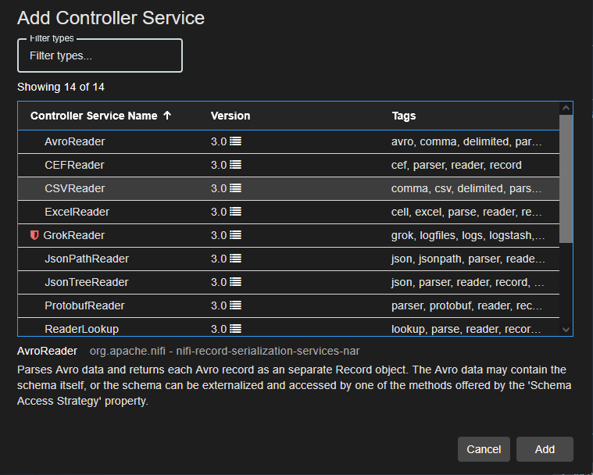
Task: Open version list icon for GrokReader
Action: pyautogui.click(x=235, y=235)
